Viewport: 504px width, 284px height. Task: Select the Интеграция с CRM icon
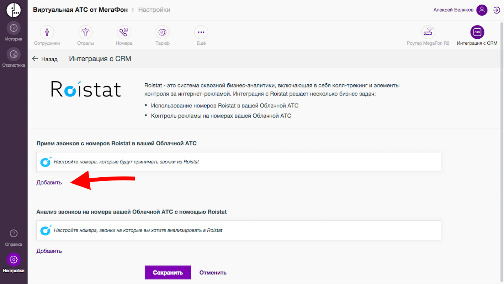pos(477,33)
